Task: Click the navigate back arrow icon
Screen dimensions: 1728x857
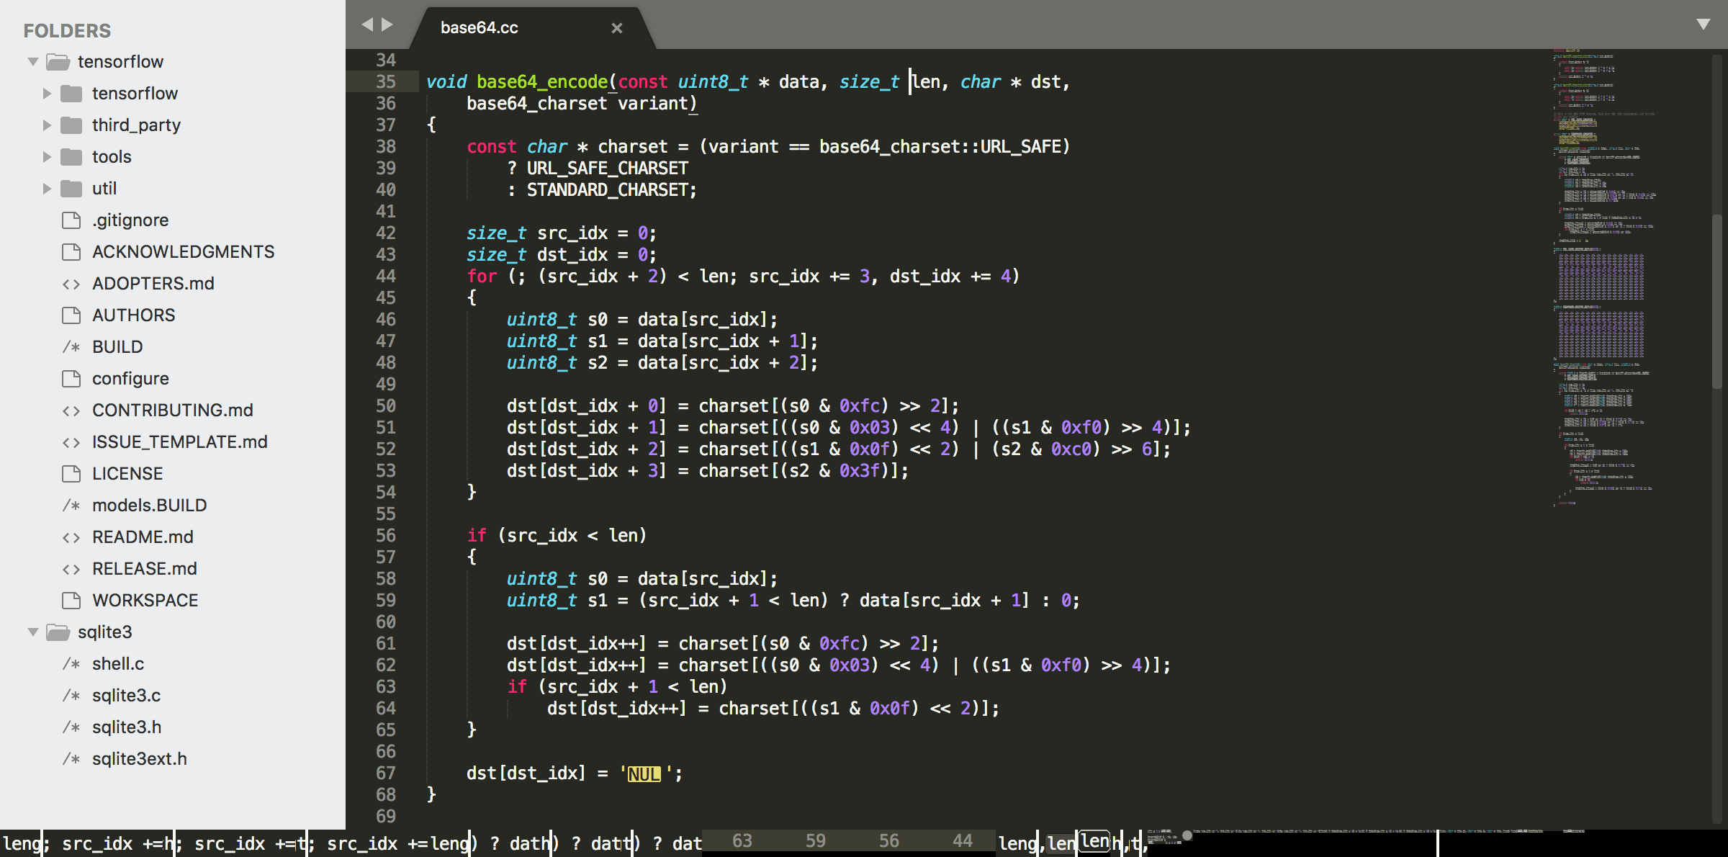Action: click(368, 24)
